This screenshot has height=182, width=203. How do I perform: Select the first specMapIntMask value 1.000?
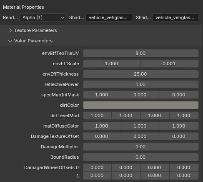[x=102, y=95]
